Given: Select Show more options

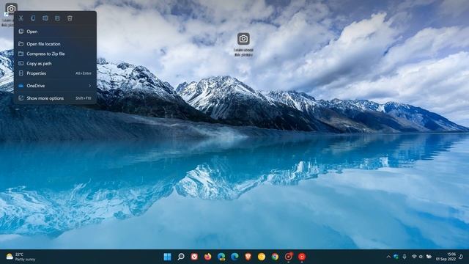Looking at the screenshot, I should (x=55, y=98).
